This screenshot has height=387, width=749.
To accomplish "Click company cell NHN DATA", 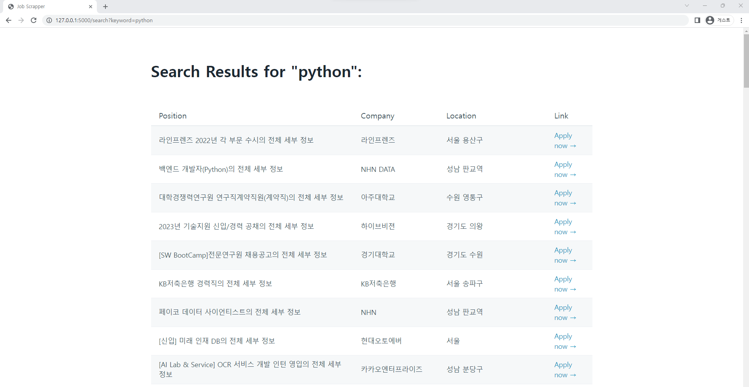I will coord(378,170).
